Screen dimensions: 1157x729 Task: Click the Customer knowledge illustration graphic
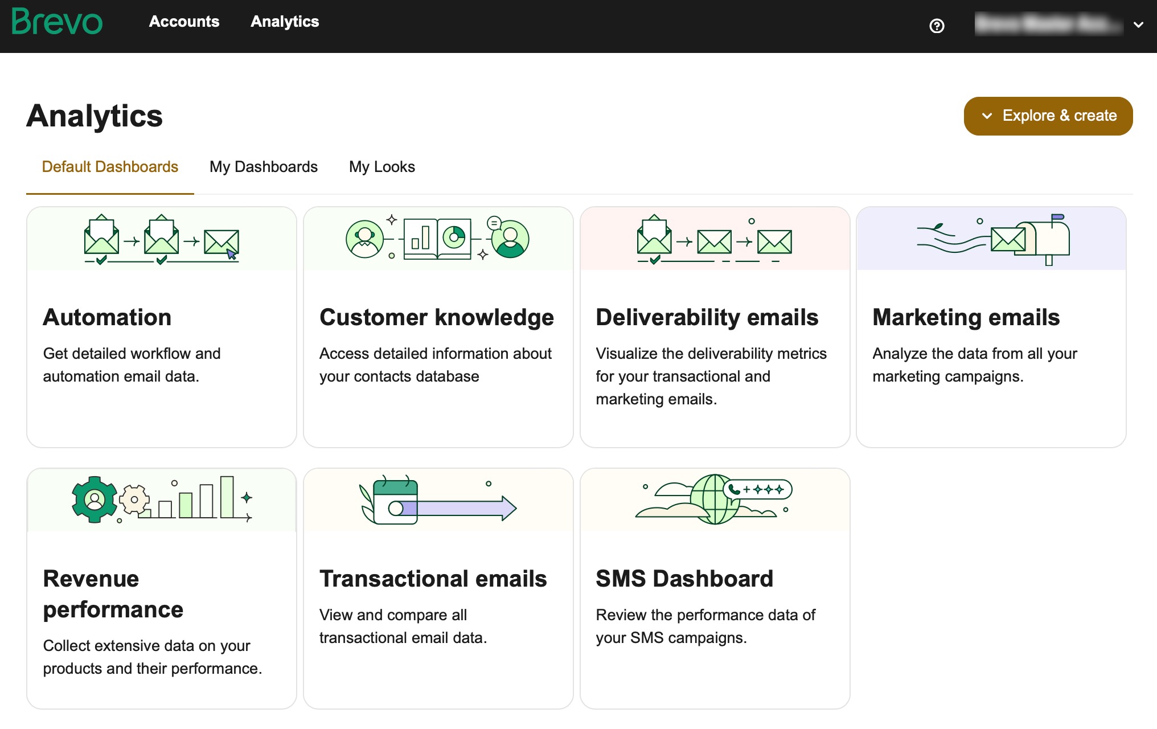(438, 238)
